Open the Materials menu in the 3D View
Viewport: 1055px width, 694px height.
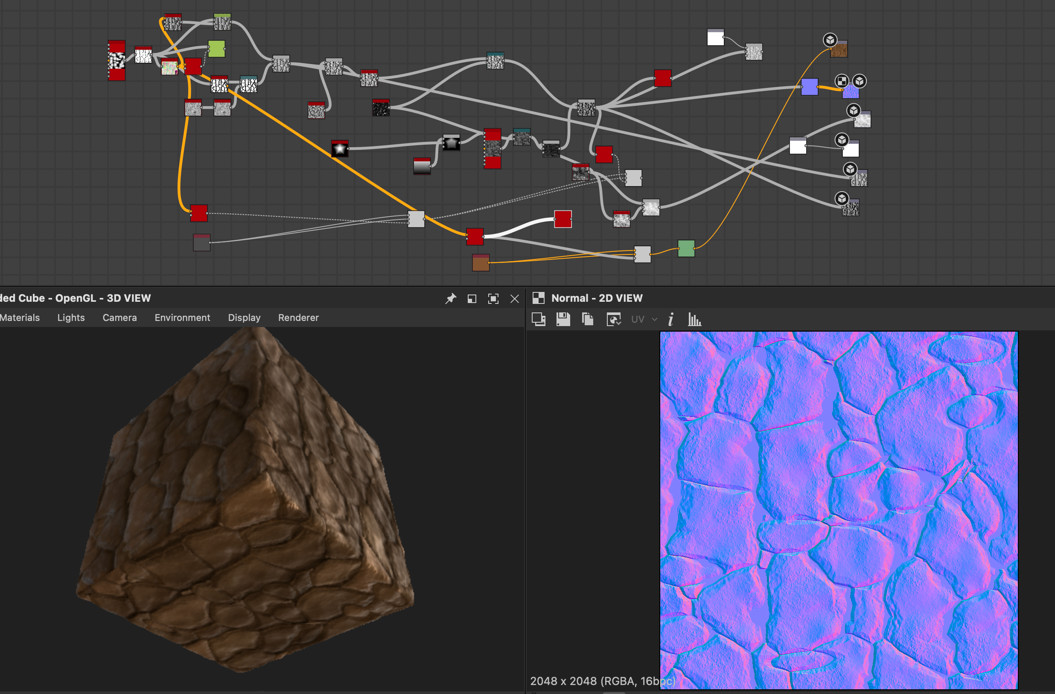coord(20,318)
